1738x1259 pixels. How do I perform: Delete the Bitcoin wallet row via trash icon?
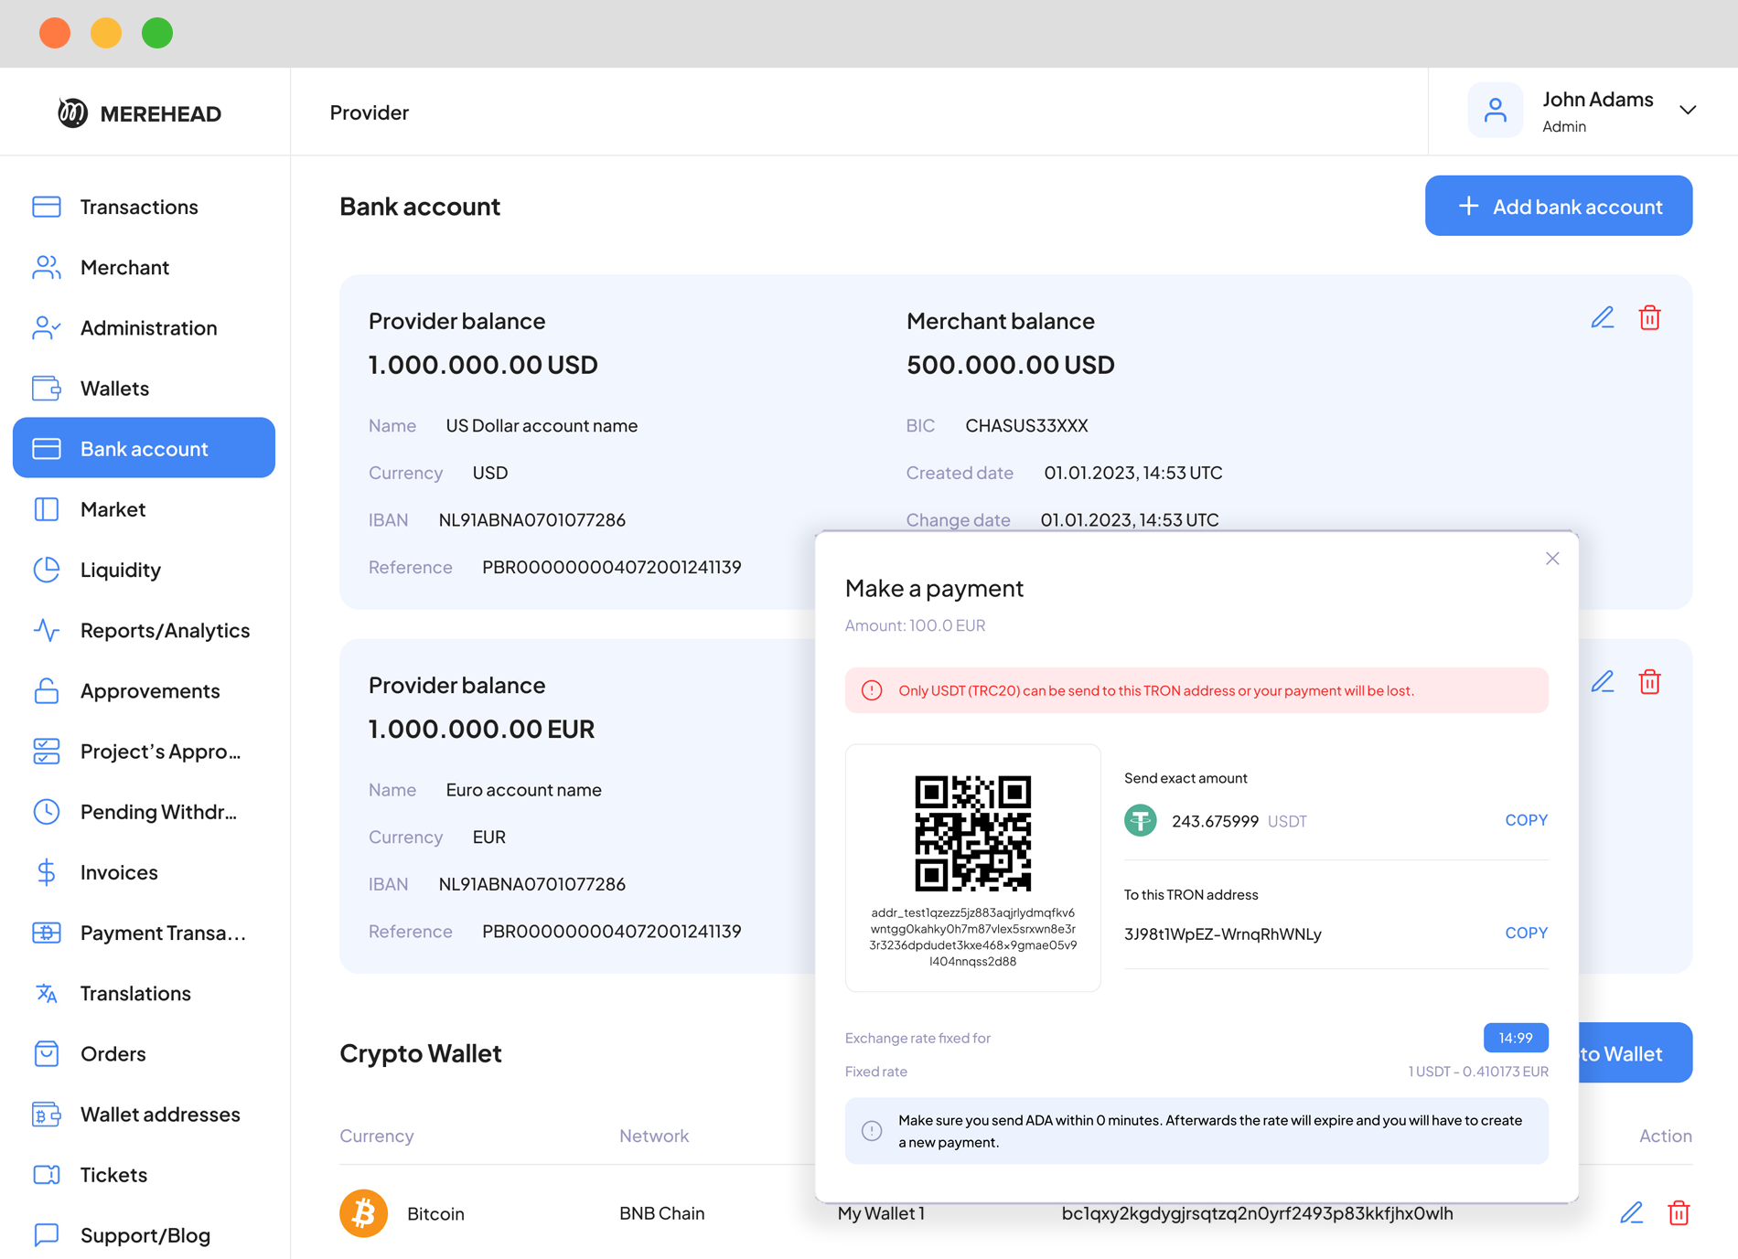tap(1679, 1213)
